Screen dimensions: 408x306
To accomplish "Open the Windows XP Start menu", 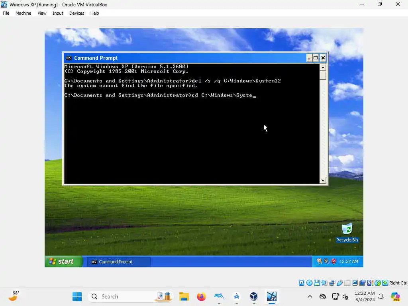I will point(64,261).
